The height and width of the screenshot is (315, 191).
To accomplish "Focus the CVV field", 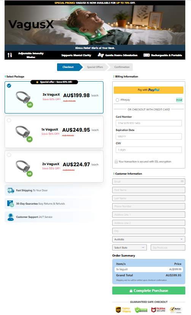I will [x=149, y=150].
